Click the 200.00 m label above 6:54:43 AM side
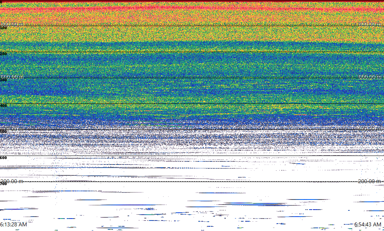384x231 pixels. (370, 181)
